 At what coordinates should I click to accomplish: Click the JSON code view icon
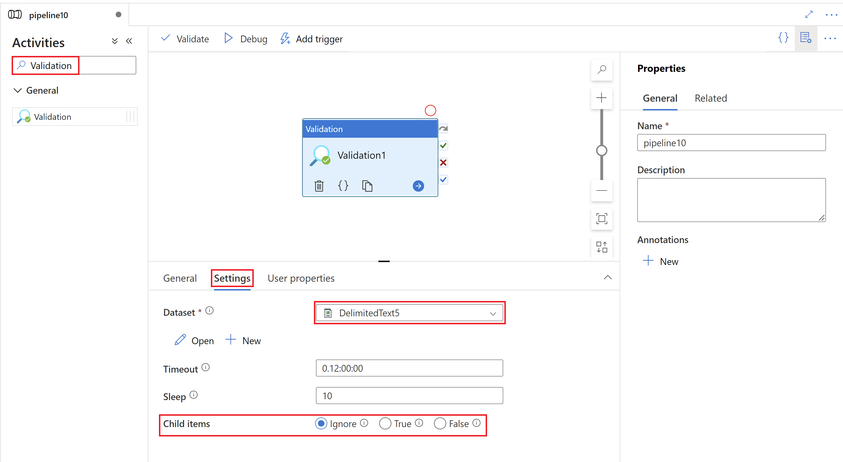click(x=782, y=39)
